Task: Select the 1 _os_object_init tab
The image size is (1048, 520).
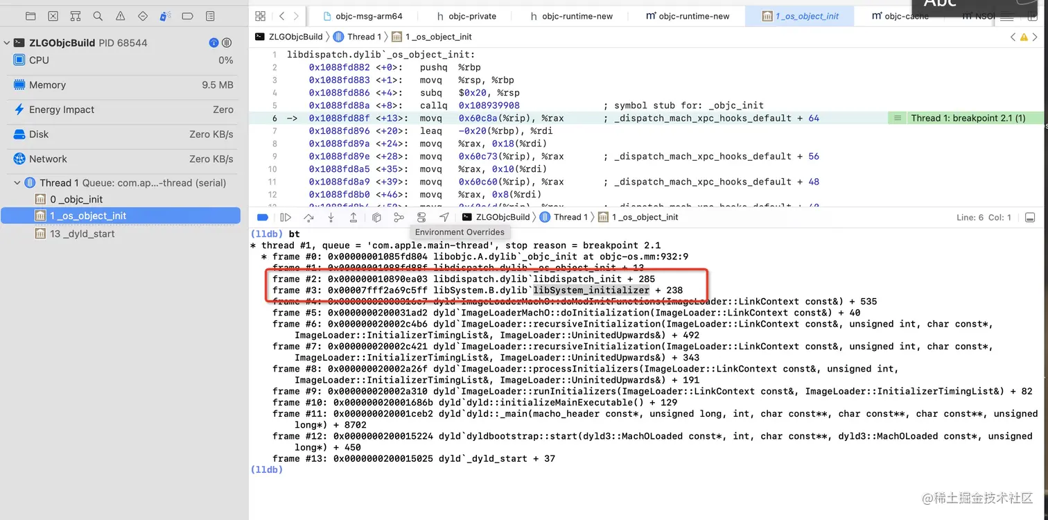Action: 800,16
